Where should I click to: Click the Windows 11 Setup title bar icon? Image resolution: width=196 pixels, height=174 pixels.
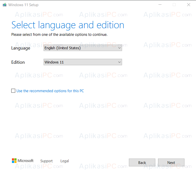coord(5,5)
